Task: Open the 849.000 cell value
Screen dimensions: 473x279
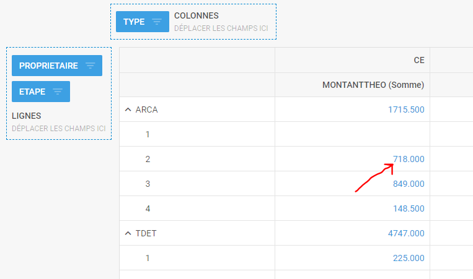Action: tap(409, 184)
